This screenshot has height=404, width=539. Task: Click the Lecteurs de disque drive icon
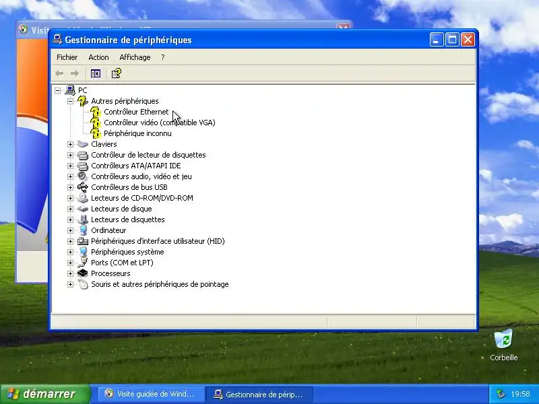point(83,209)
